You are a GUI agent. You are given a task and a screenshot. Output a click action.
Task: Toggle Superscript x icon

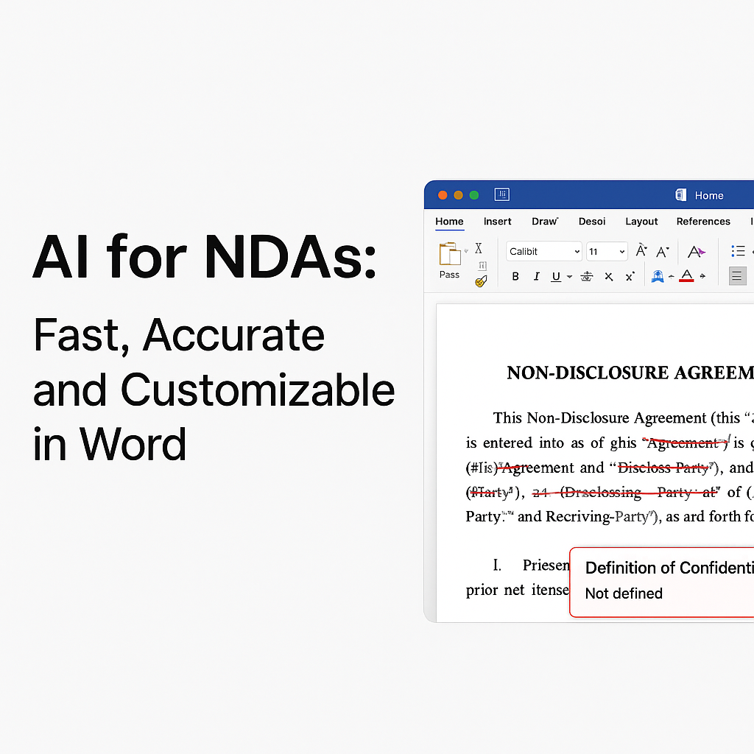630,277
